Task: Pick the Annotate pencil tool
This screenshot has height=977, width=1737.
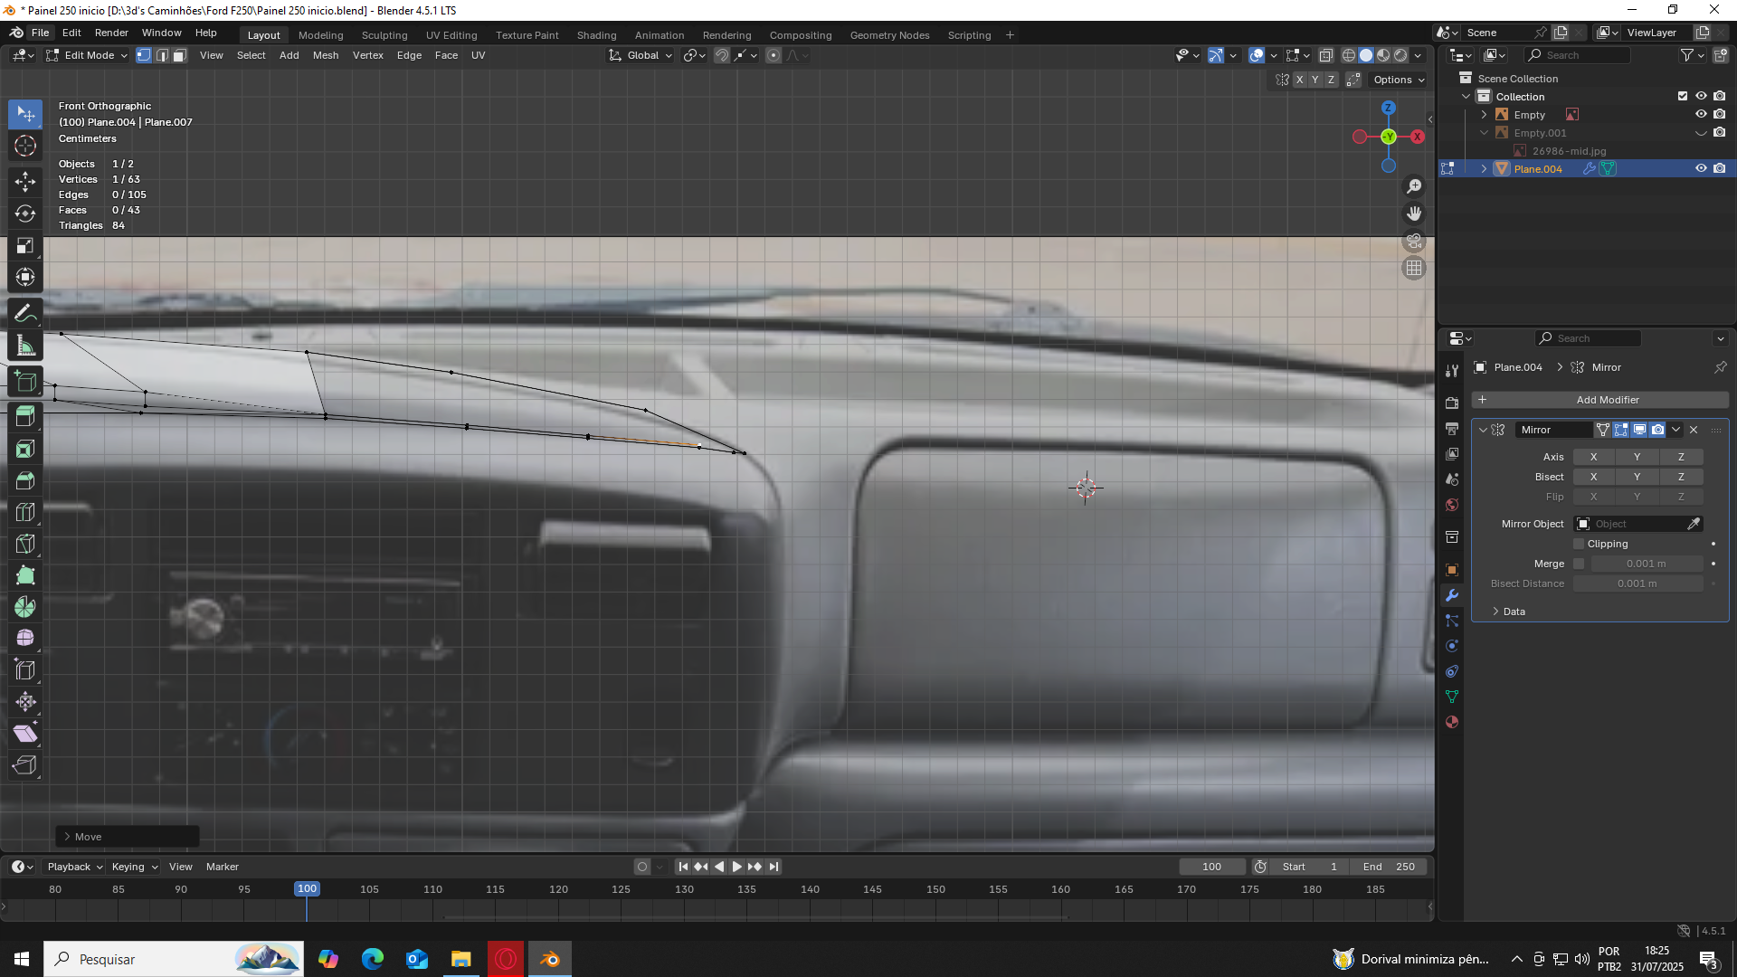Action: (x=25, y=314)
